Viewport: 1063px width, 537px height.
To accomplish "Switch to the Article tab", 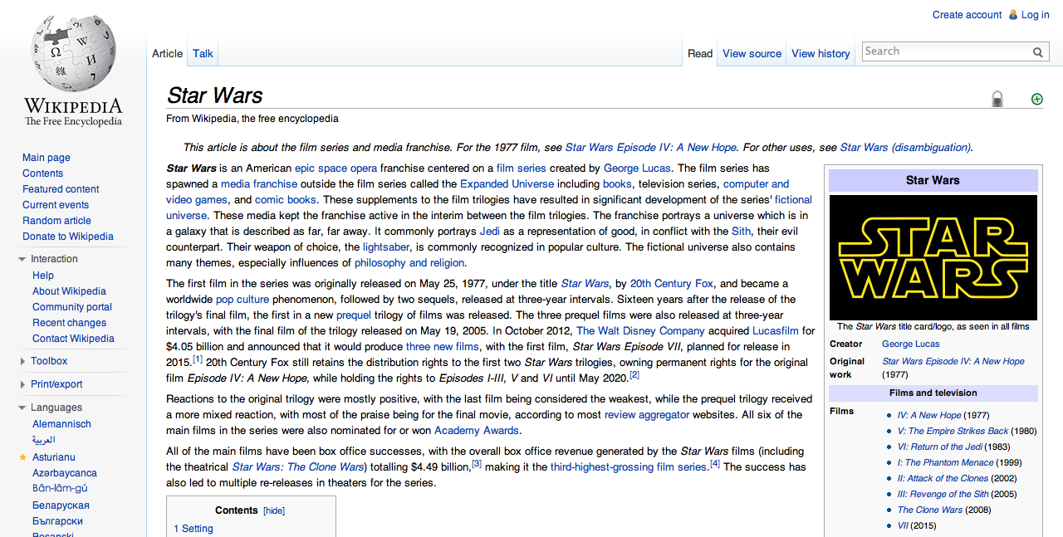I will click(167, 53).
